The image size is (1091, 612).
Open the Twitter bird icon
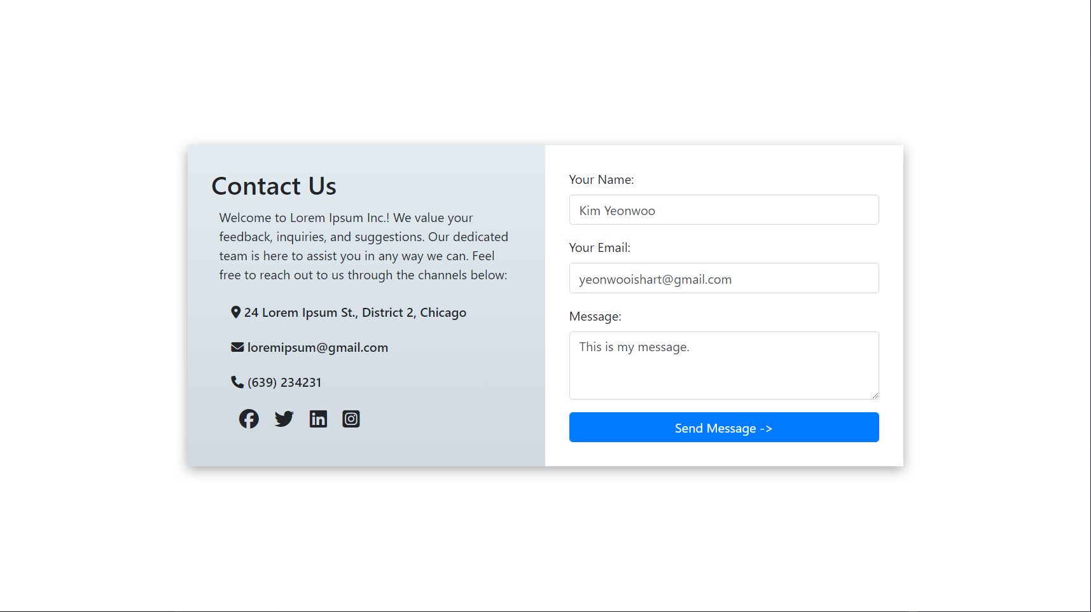click(x=284, y=419)
